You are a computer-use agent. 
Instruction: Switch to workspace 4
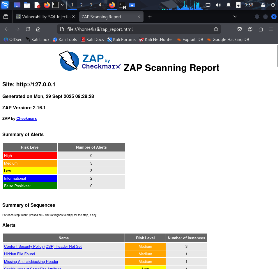100,5
